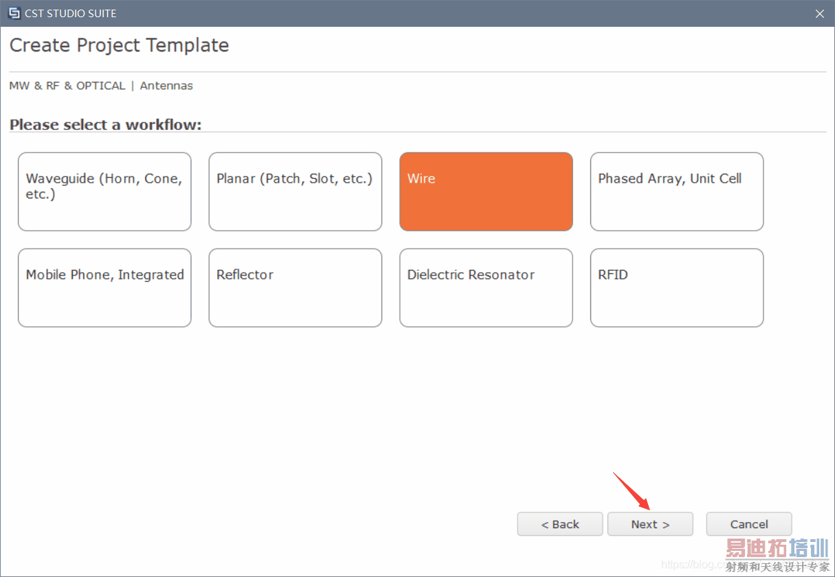Screen dimensions: 835x577
Task: Select the Mobile Phone, Integrated workflow
Action: click(104, 288)
